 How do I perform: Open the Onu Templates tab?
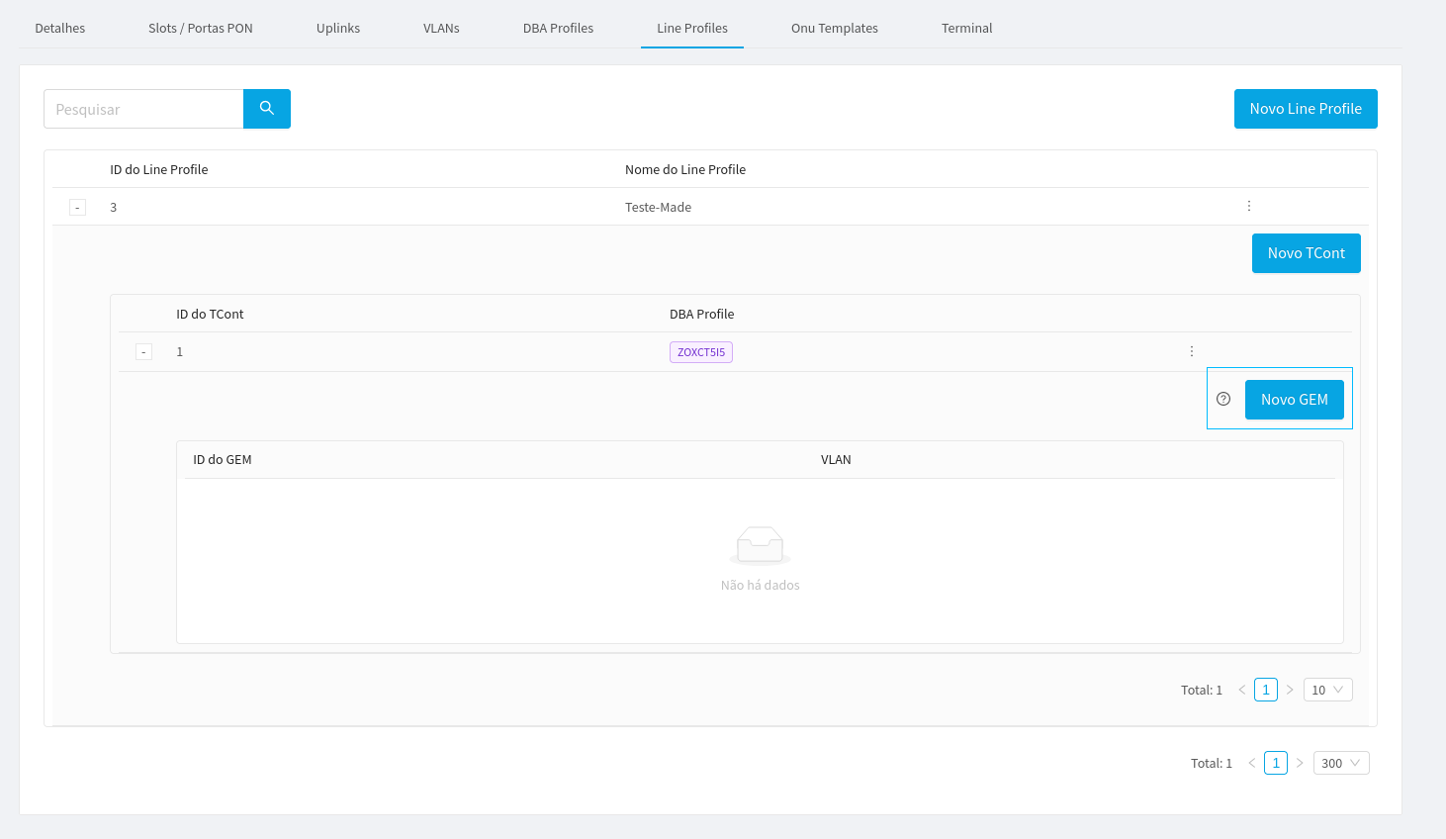point(834,28)
